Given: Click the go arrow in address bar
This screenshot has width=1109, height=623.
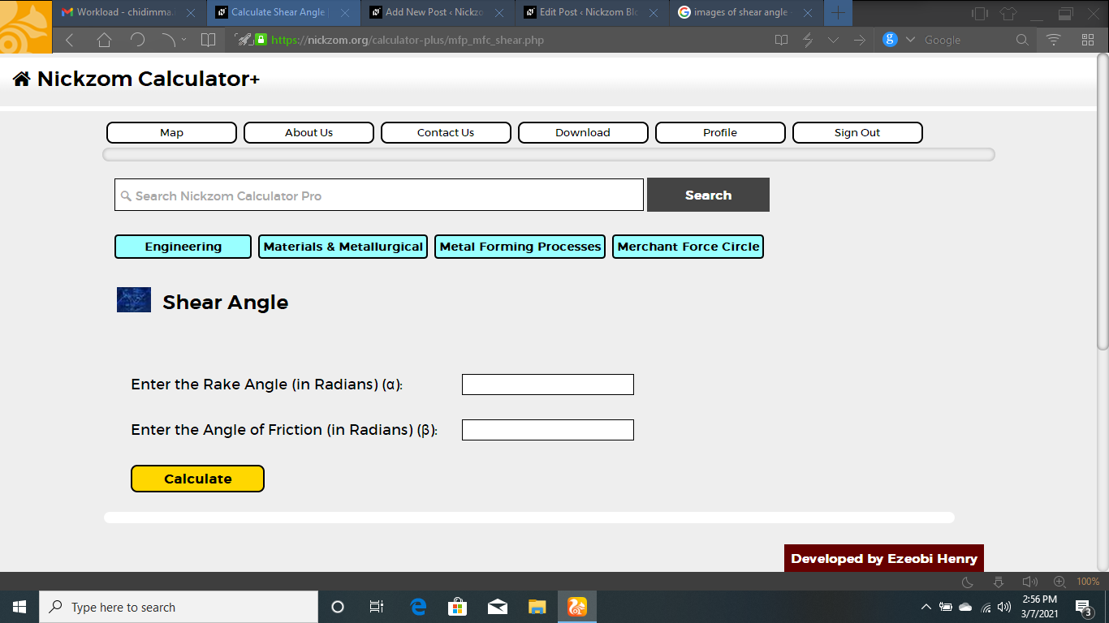Looking at the screenshot, I should click(x=860, y=40).
